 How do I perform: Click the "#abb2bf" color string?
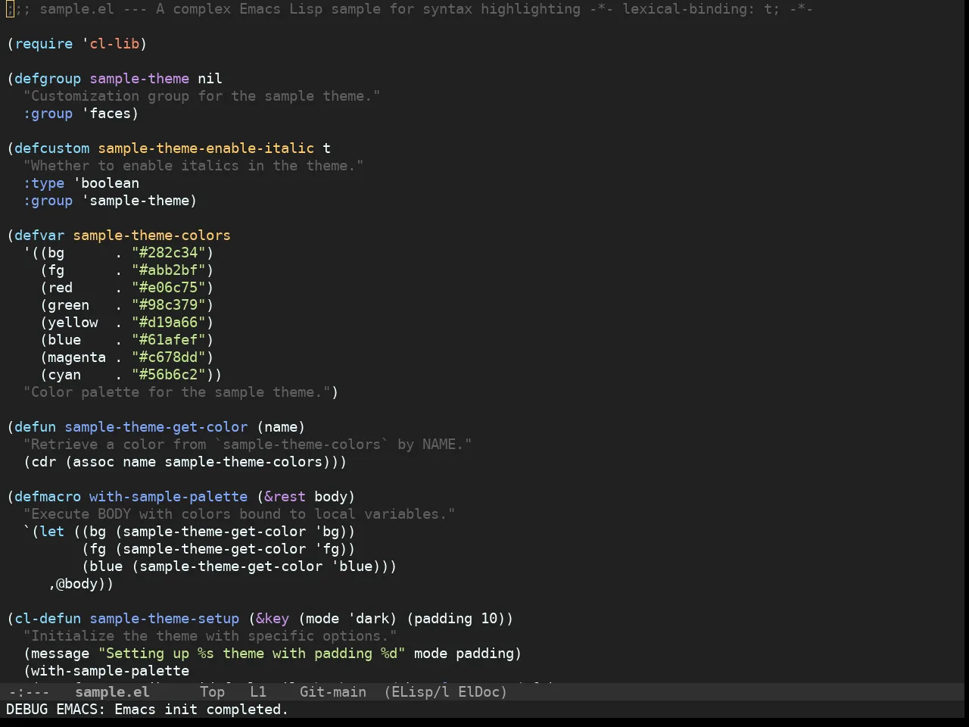169,270
